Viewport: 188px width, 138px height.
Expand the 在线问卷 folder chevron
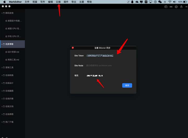[2, 99]
